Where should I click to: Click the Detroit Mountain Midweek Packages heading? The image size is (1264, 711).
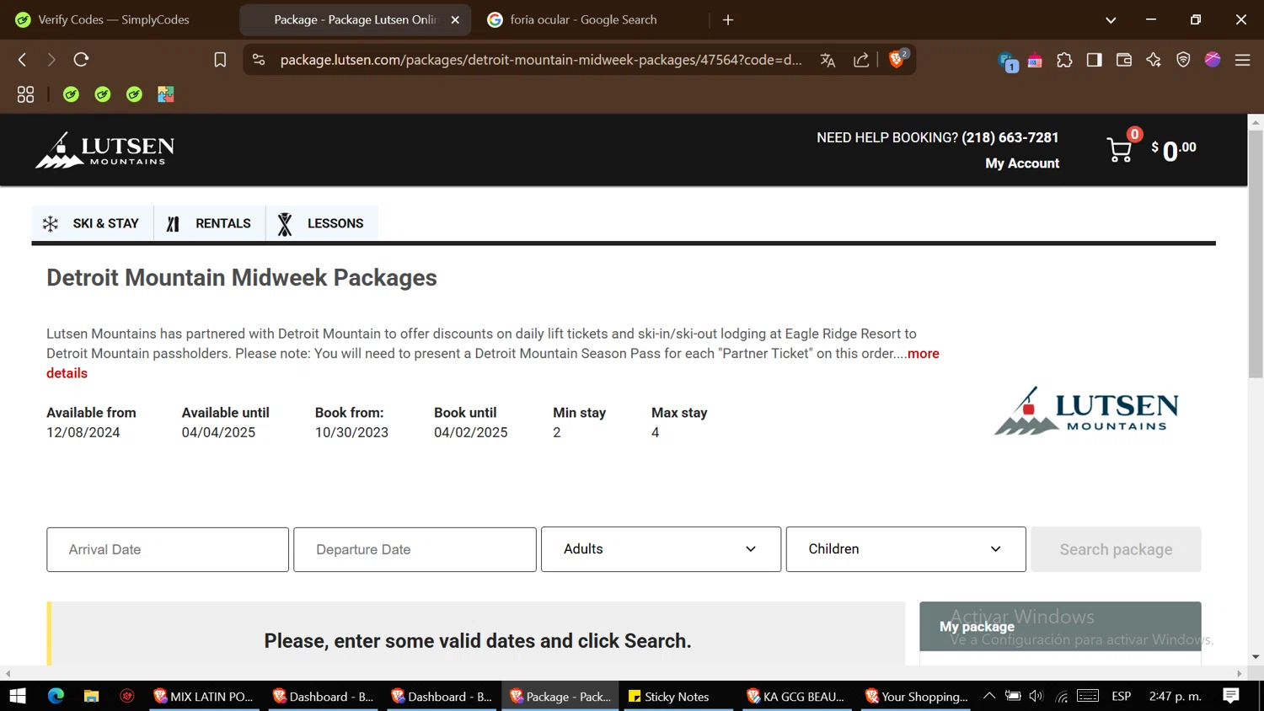(x=242, y=278)
